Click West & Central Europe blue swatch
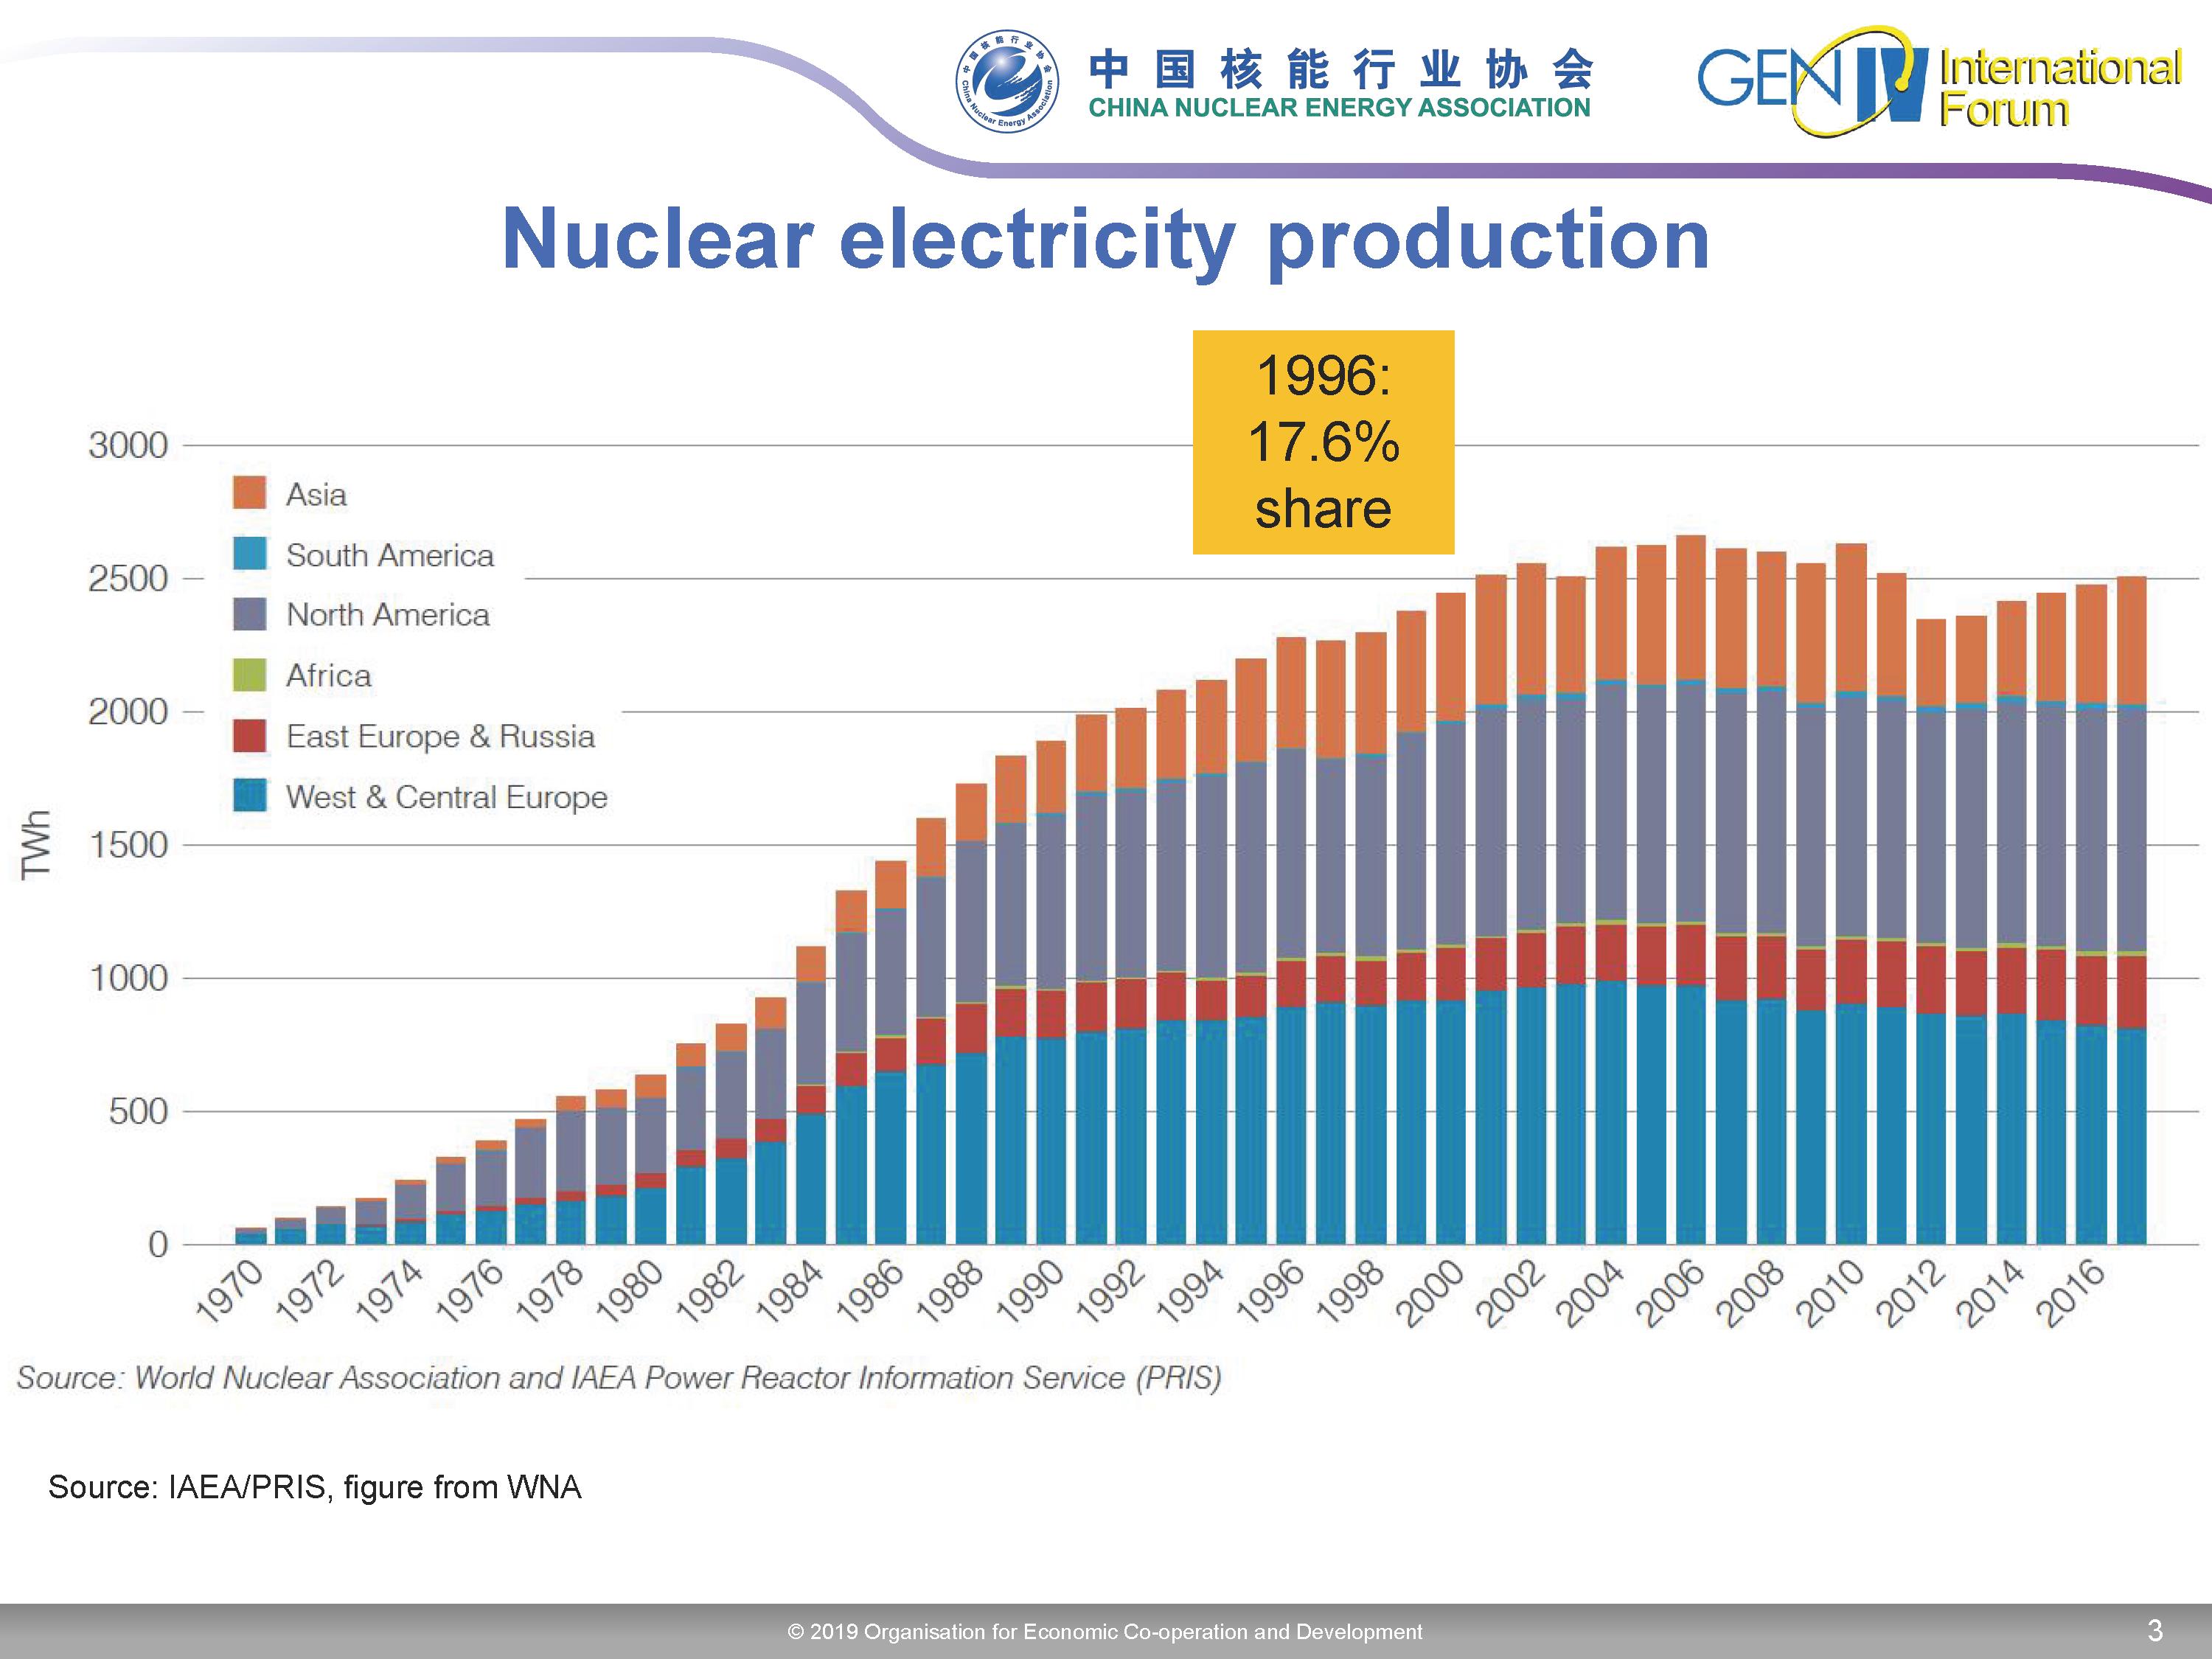 pyautogui.click(x=249, y=796)
